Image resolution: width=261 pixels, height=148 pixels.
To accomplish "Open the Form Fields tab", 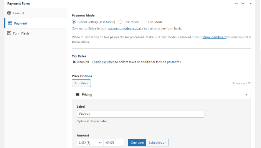I will [x=36, y=33].
